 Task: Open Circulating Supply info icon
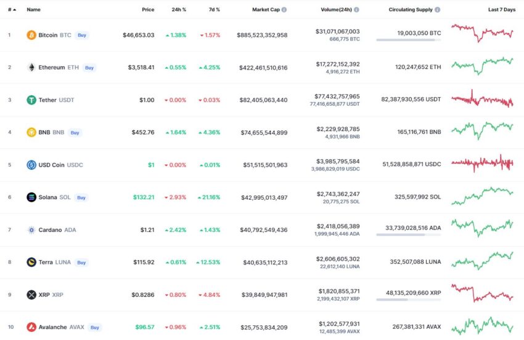(438, 10)
